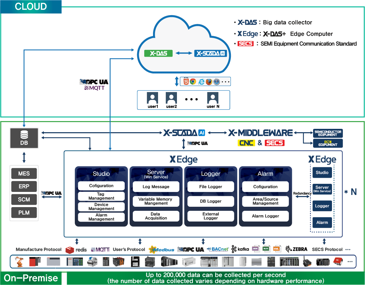Image resolution: width=365 pixels, height=285 pixels.
Task: Click the user N avatar icon
Action: tap(212, 99)
